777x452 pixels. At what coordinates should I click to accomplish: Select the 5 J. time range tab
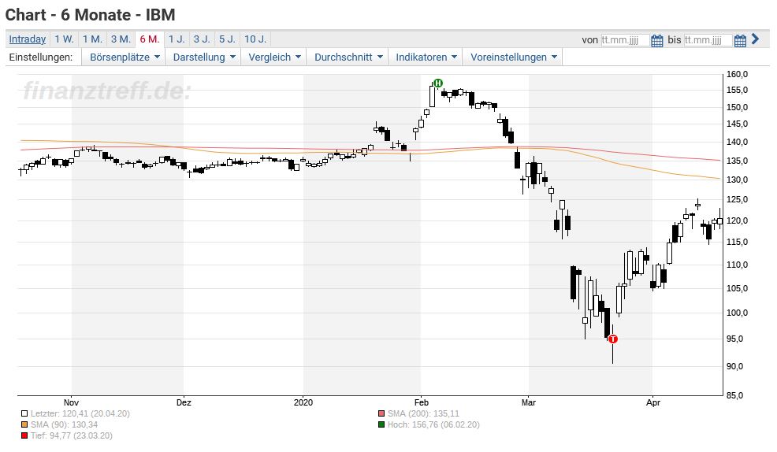(227, 39)
